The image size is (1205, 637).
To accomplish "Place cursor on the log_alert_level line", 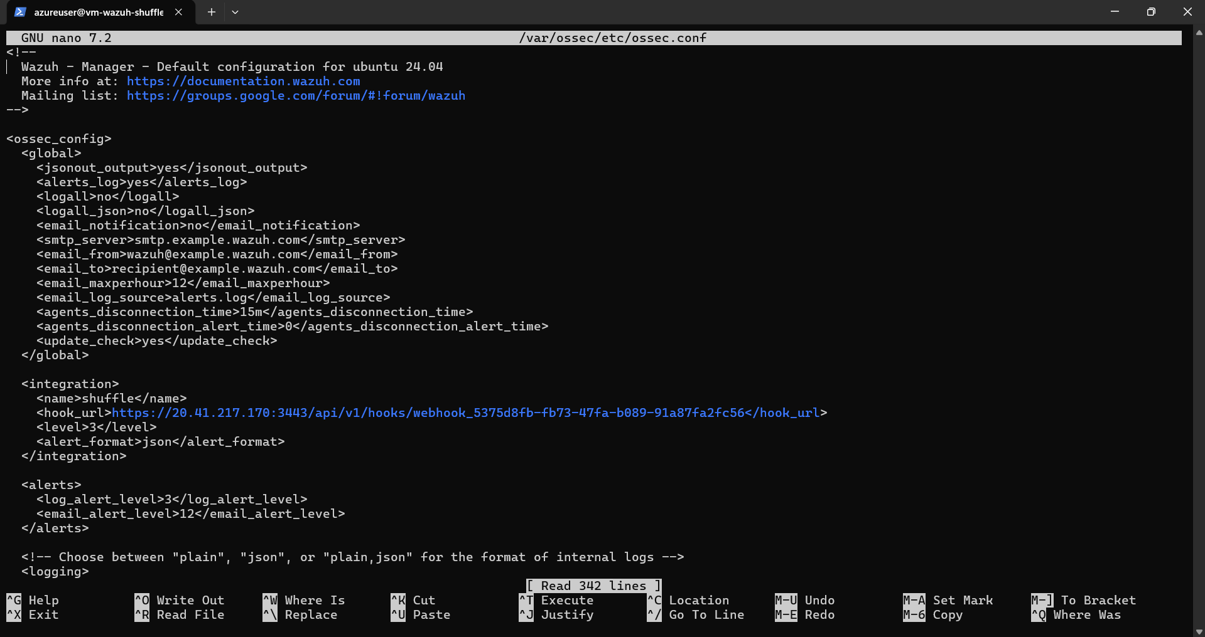I will tap(172, 499).
